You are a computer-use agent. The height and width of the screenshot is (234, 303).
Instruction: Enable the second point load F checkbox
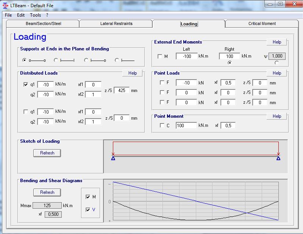pos(162,92)
